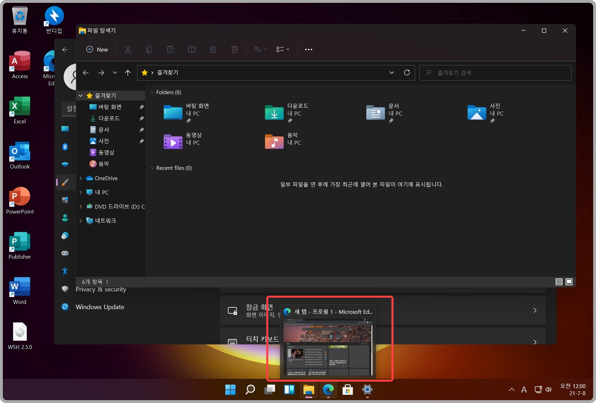The height and width of the screenshot is (403, 596).
Task: Click Gaming controller icon in Settings sidebar
Action: [65, 253]
